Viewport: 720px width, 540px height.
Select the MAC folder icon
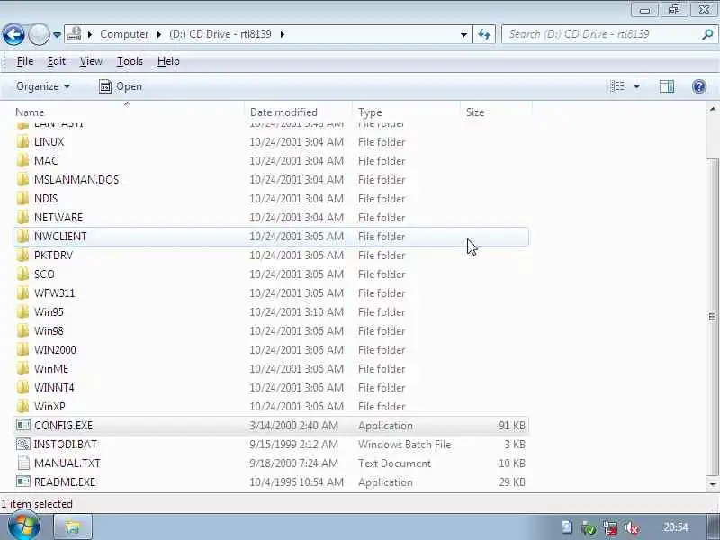pos(22,161)
